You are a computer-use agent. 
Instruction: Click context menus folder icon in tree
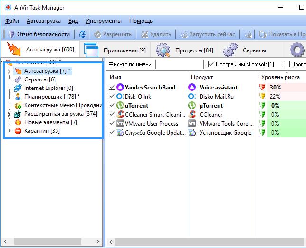tap(18, 105)
